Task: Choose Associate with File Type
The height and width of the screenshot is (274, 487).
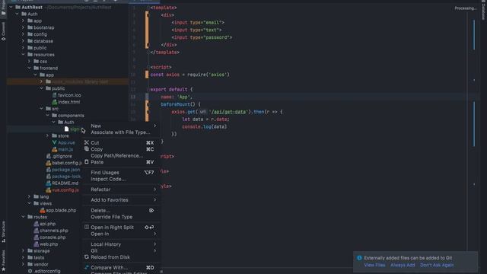Action: coord(121,132)
